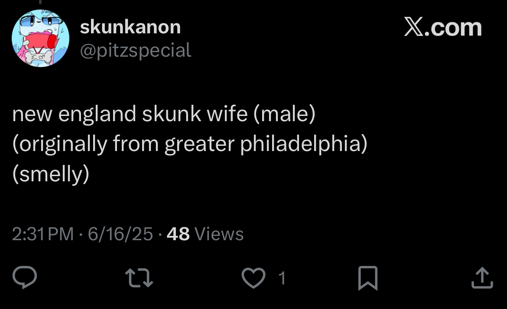Click the reply speech bubble icon
The width and height of the screenshot is (507, 309).
click(x=24, y=278)
